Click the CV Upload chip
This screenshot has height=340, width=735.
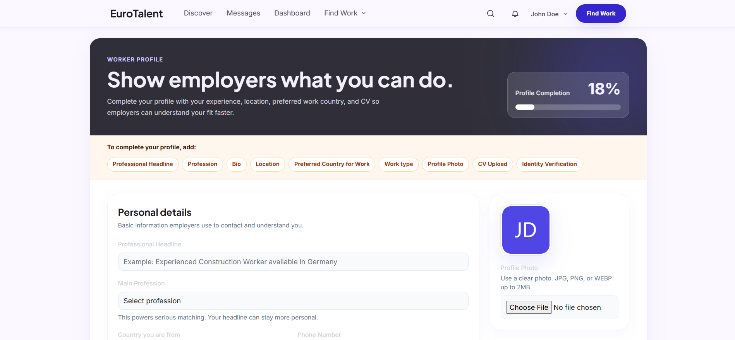[493, 164]
